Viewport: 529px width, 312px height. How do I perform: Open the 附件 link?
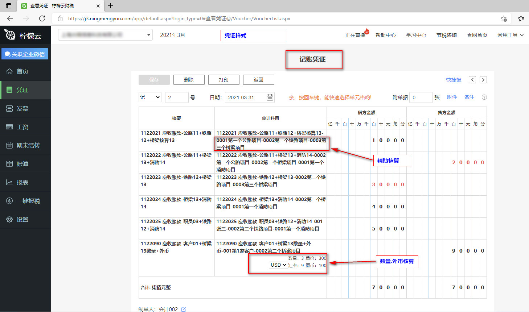pyautogui.click(x=452, y=97)
